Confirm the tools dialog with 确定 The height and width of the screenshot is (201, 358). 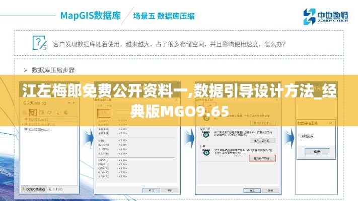(252, 190)
